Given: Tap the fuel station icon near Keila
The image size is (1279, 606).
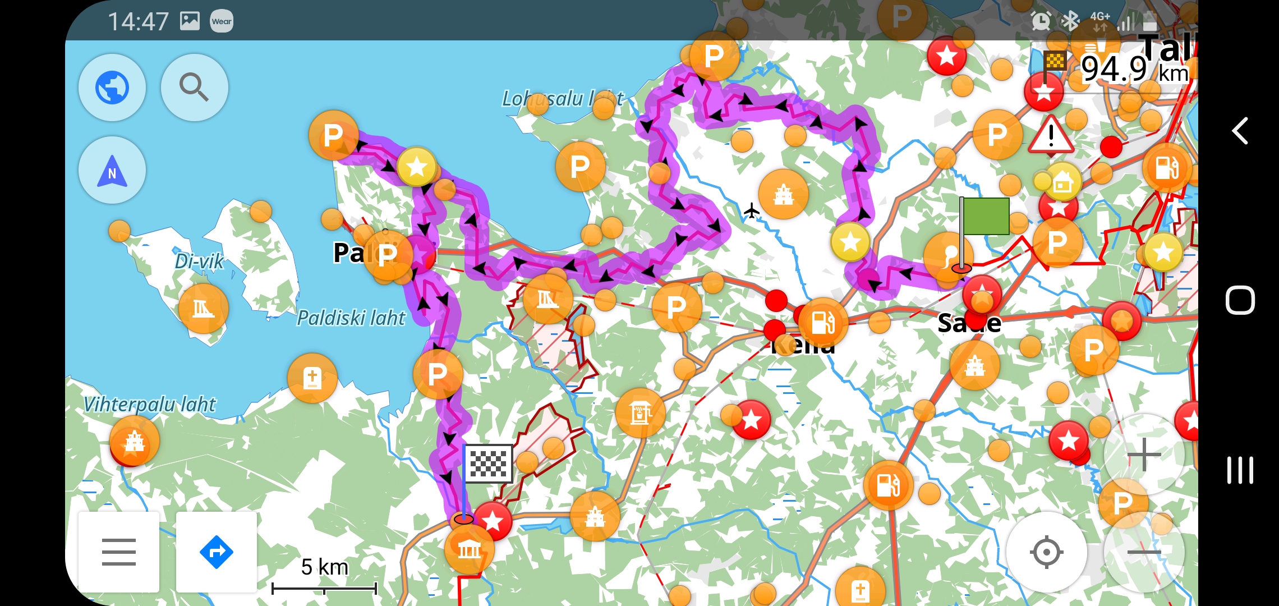Looking at the screenshot, I should 823,323.
